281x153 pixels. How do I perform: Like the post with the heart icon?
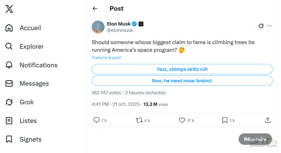pyautogui.click(x=182, y=120)
